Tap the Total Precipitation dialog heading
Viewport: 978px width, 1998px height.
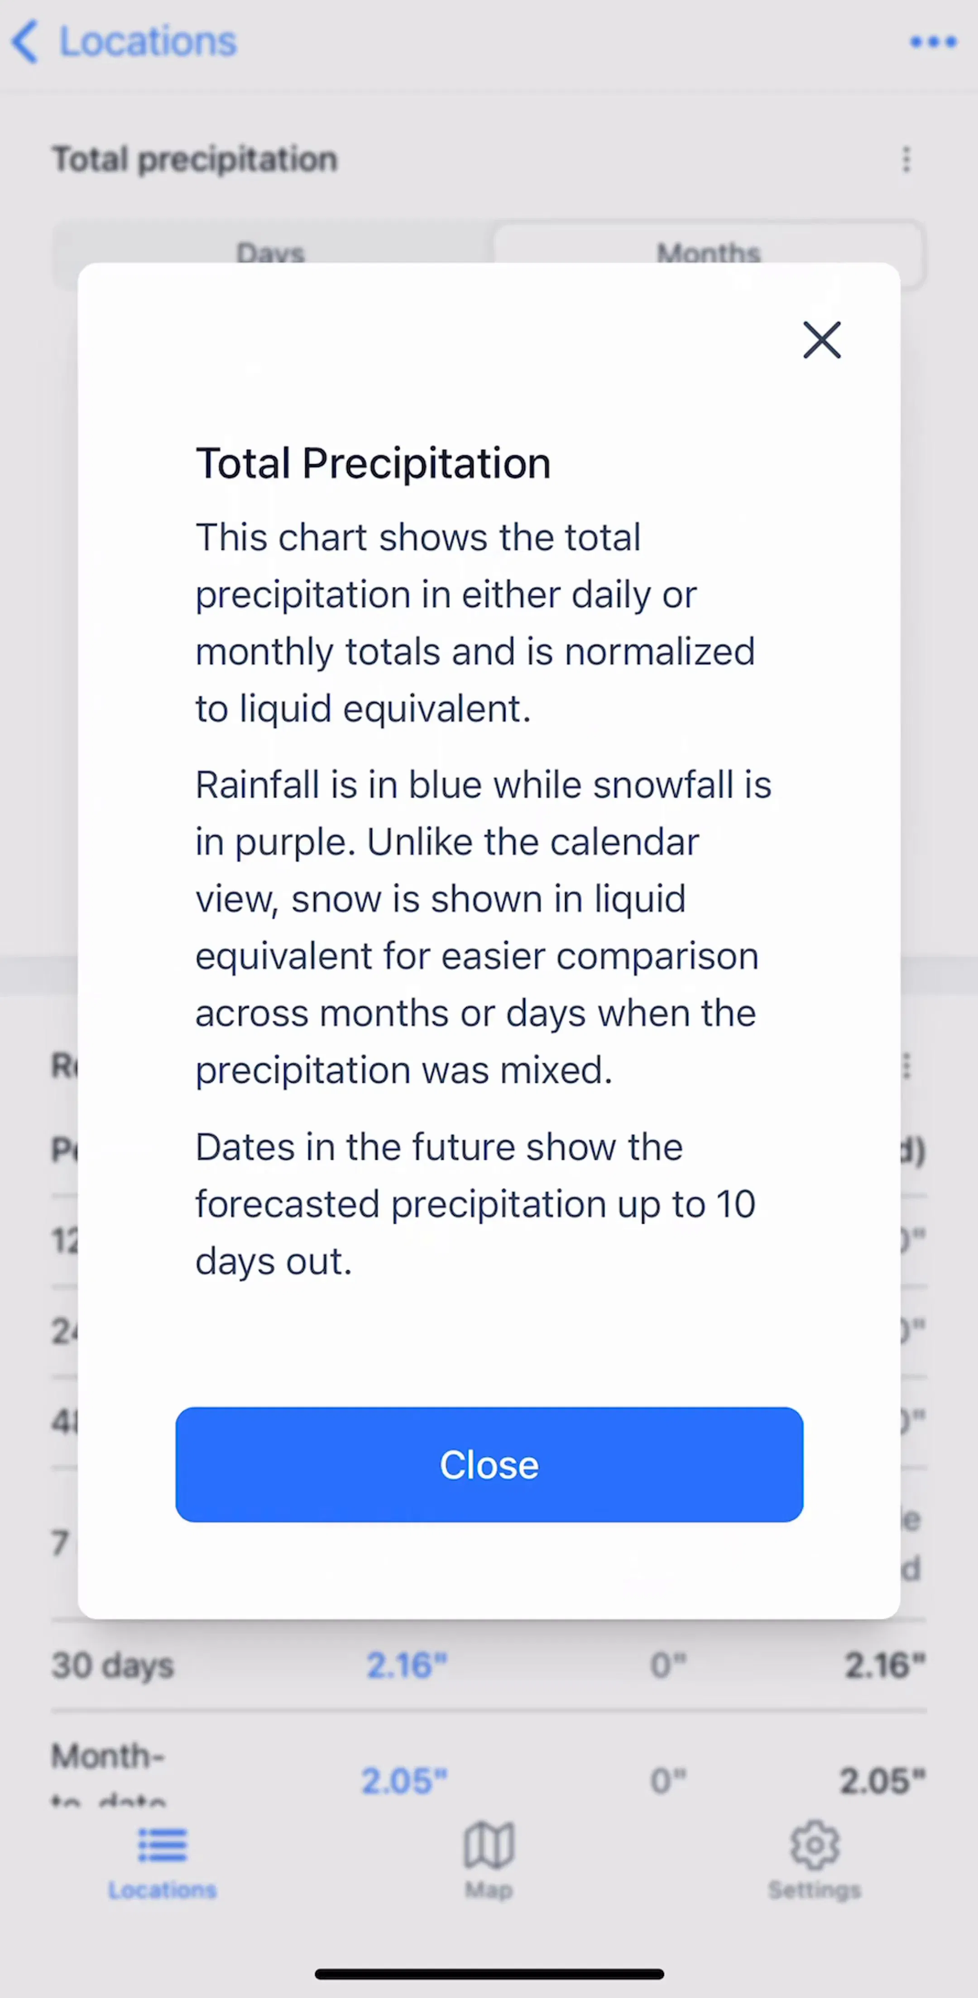tap(373, 463)
